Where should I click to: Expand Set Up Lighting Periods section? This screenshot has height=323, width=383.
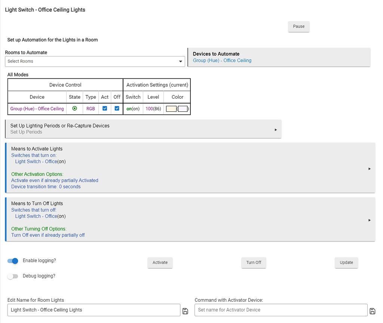(x=276, y=130)
